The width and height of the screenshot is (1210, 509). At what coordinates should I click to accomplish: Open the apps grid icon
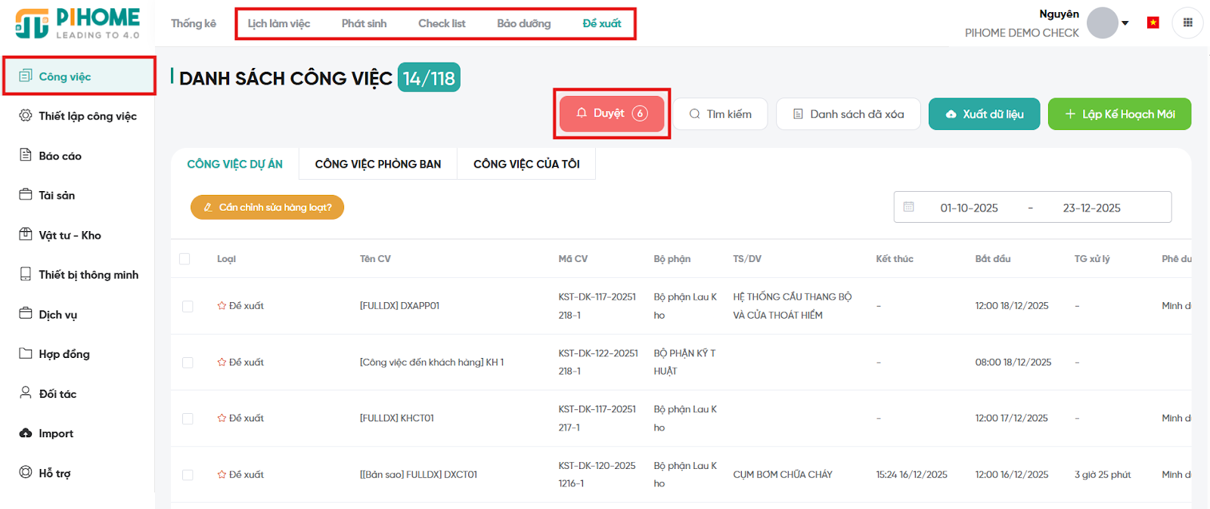coord(1187,23)
